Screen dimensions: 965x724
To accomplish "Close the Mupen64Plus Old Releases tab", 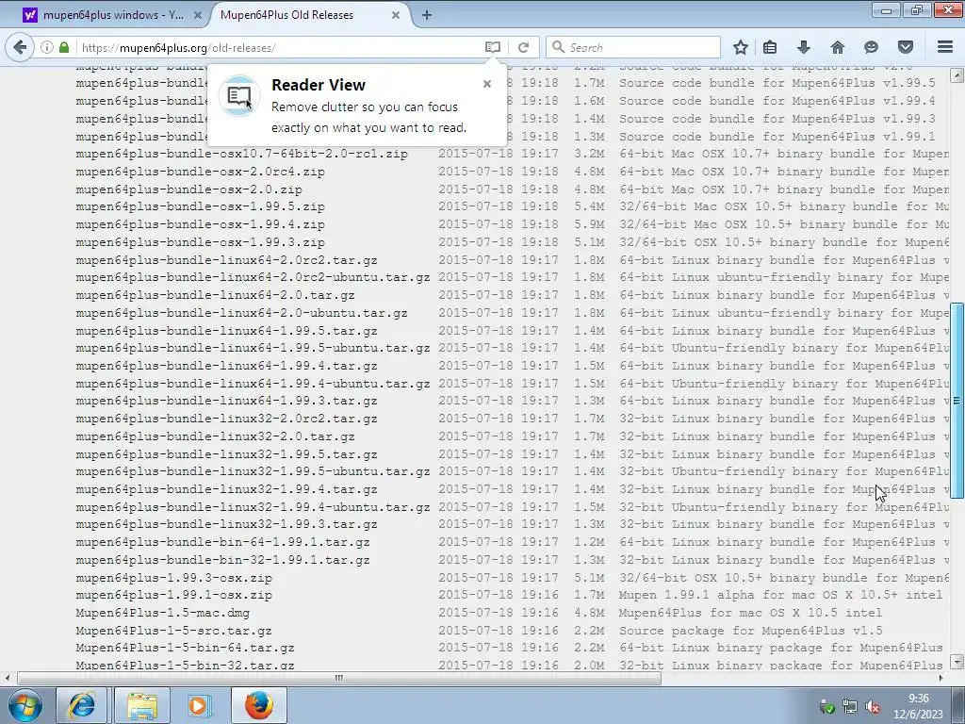I will (396, 15).
